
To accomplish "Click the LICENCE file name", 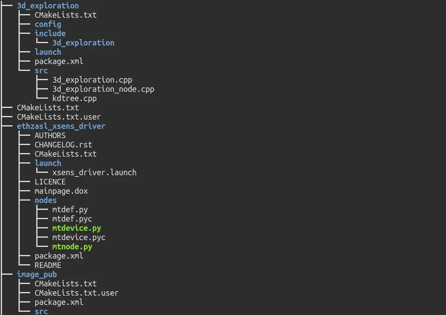I will pos(50,182).
